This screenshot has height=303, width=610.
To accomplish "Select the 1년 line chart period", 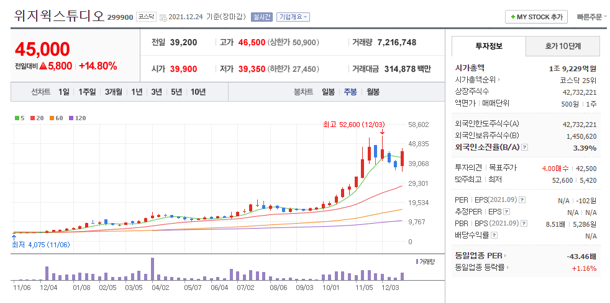I will [x=137, y=92].
